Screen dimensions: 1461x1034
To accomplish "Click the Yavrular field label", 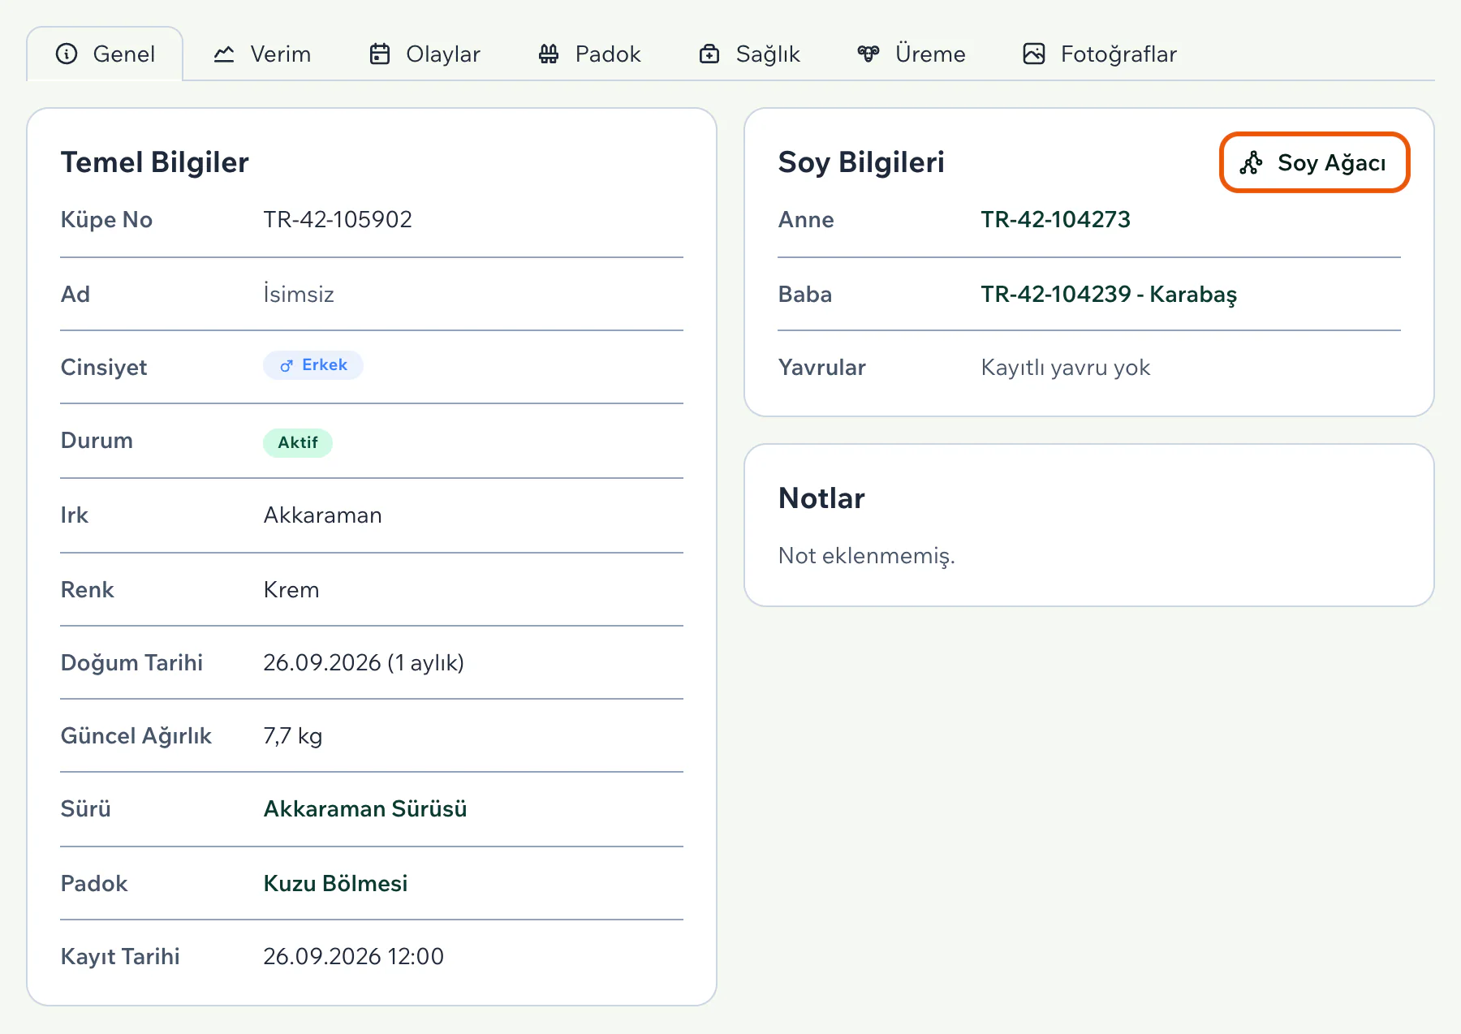I will click(x=821, y=367).
